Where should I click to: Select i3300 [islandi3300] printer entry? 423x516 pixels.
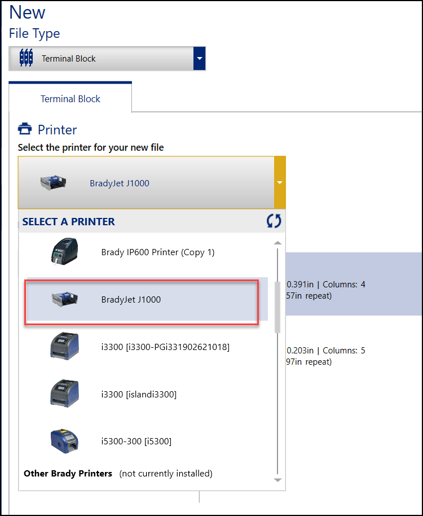pyautogui.click(x=139, y=394)
